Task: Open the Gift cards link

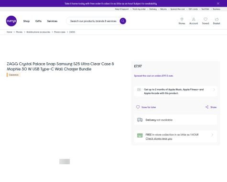Action: pos(193,9)
